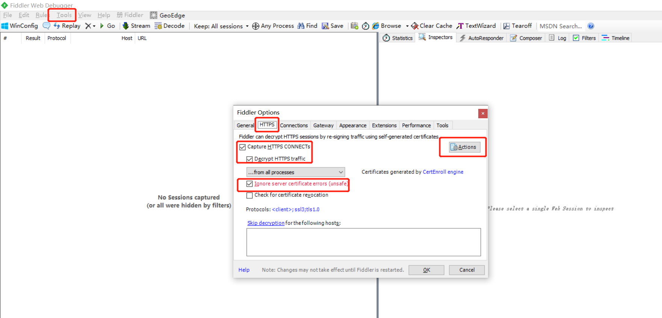The width and height of the screenshot is (662, 318).
Task: Switch to the Connections options tab
Action: point(294,125)
